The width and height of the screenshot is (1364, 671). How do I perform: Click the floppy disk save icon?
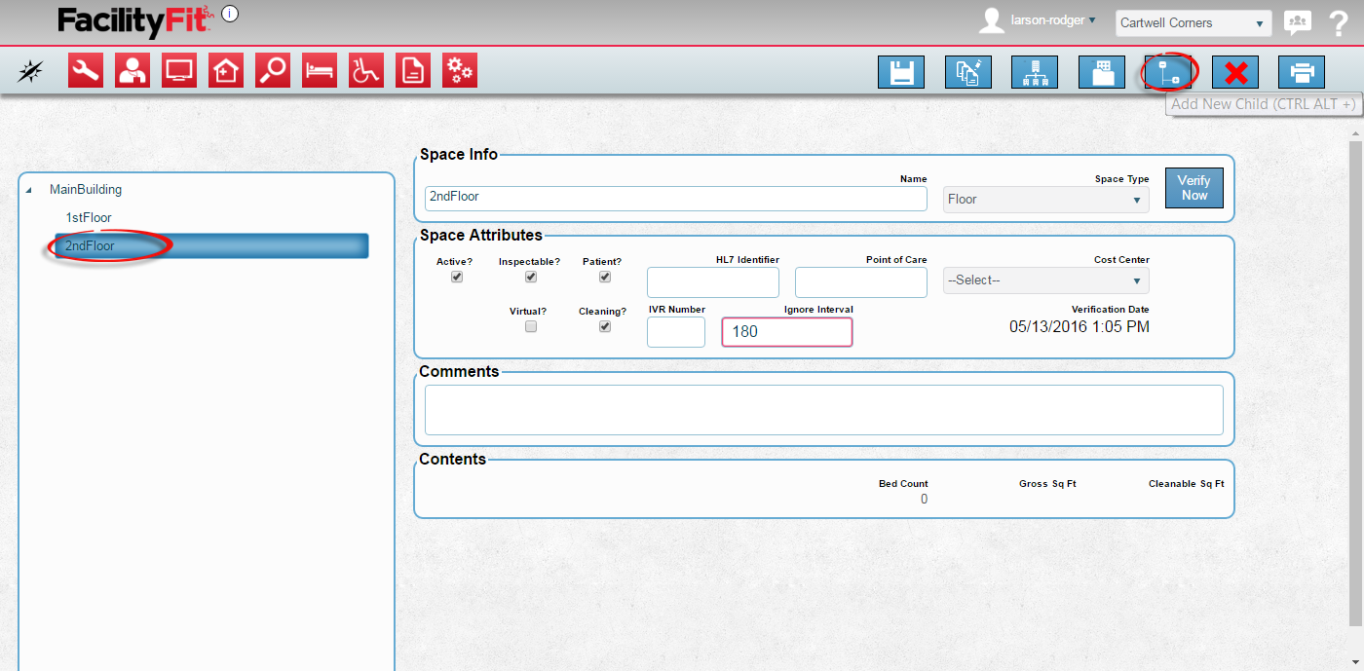(x=900, y=73)
